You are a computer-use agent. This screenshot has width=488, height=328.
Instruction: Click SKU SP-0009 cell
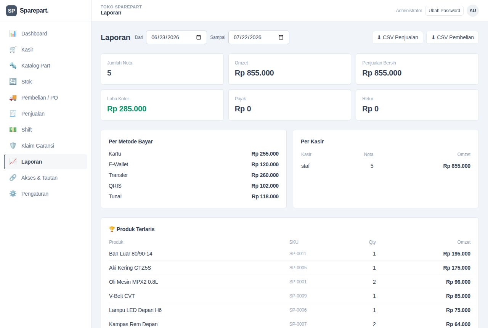coord(298,296)
